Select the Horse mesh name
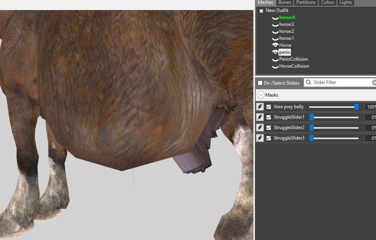376x240 pixels. 285,45
